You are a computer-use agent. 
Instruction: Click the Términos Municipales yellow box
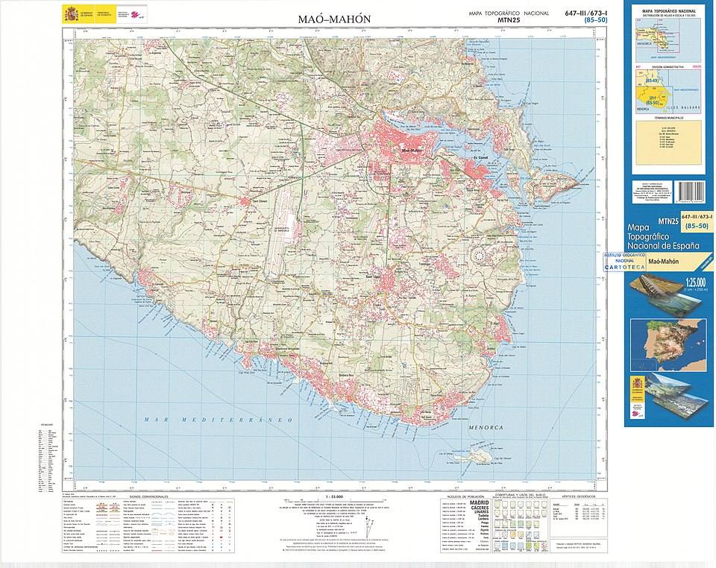point(668,143)
